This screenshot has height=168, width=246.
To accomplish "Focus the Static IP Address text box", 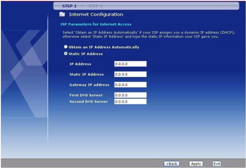I will [x=130, y=74].
